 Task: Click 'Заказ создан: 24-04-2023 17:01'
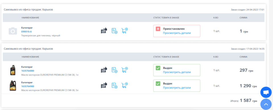point(248,10)
